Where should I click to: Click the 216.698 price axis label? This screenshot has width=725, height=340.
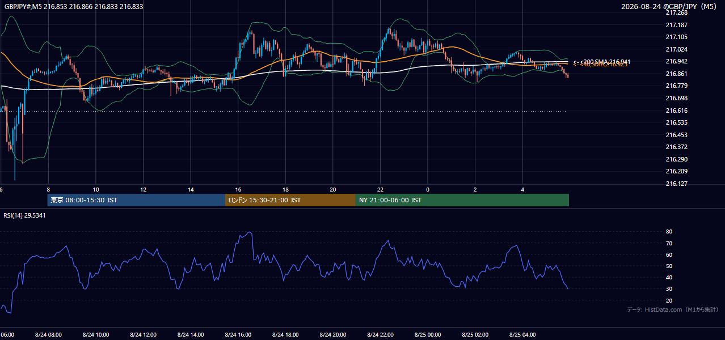tap(676, 98)
